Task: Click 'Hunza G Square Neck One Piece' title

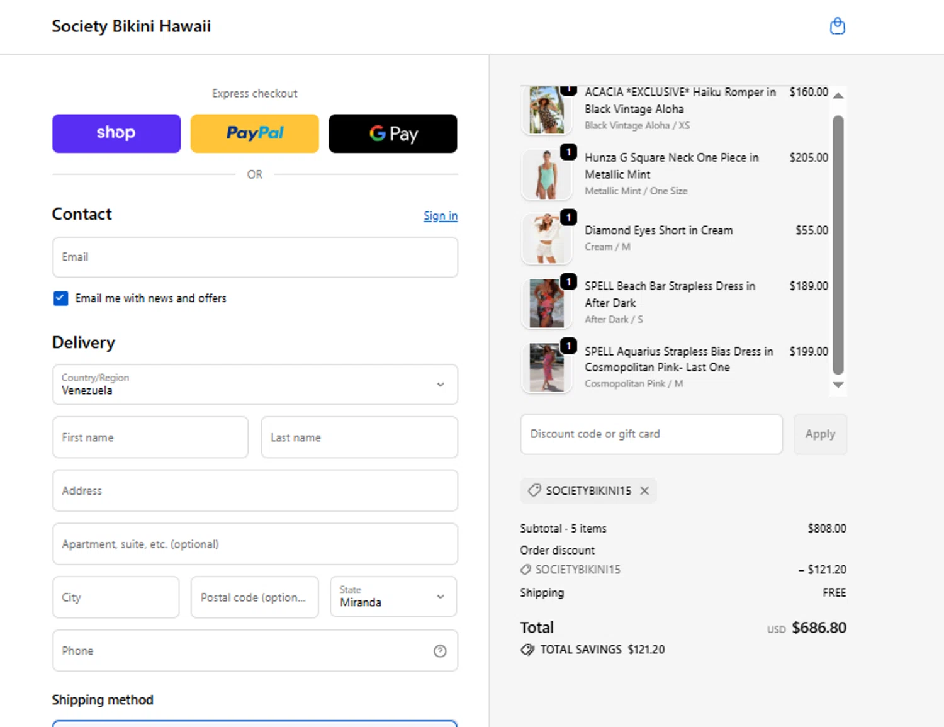Action: point(671,166)
